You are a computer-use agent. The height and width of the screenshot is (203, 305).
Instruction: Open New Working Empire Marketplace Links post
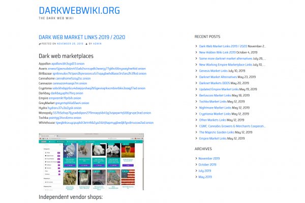[225, 64]
